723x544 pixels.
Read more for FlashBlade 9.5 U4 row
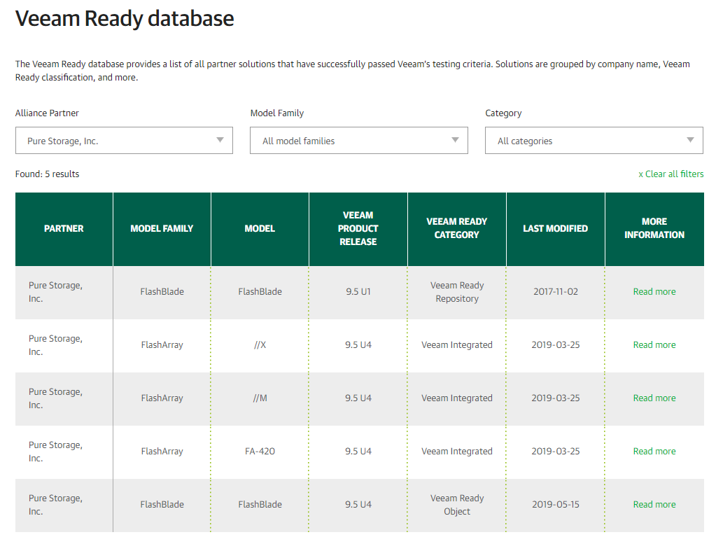(654, 504)
